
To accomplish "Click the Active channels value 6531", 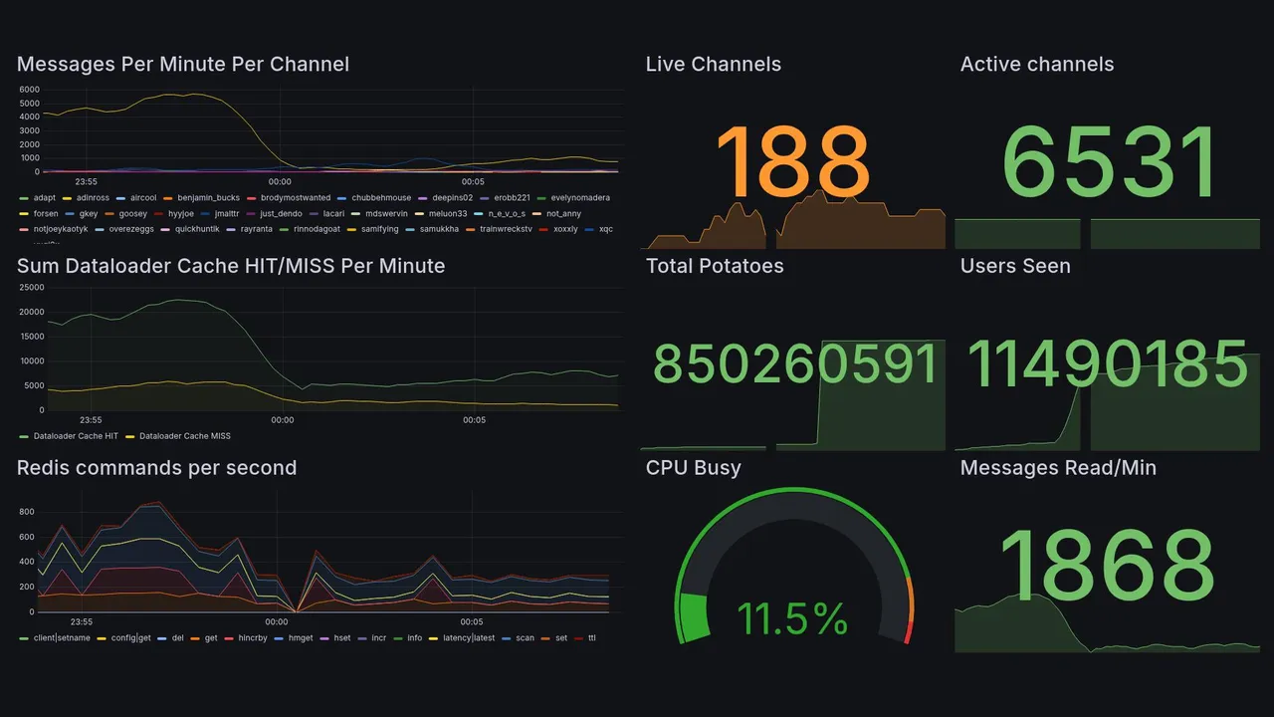I will (x=1110, y=162).
